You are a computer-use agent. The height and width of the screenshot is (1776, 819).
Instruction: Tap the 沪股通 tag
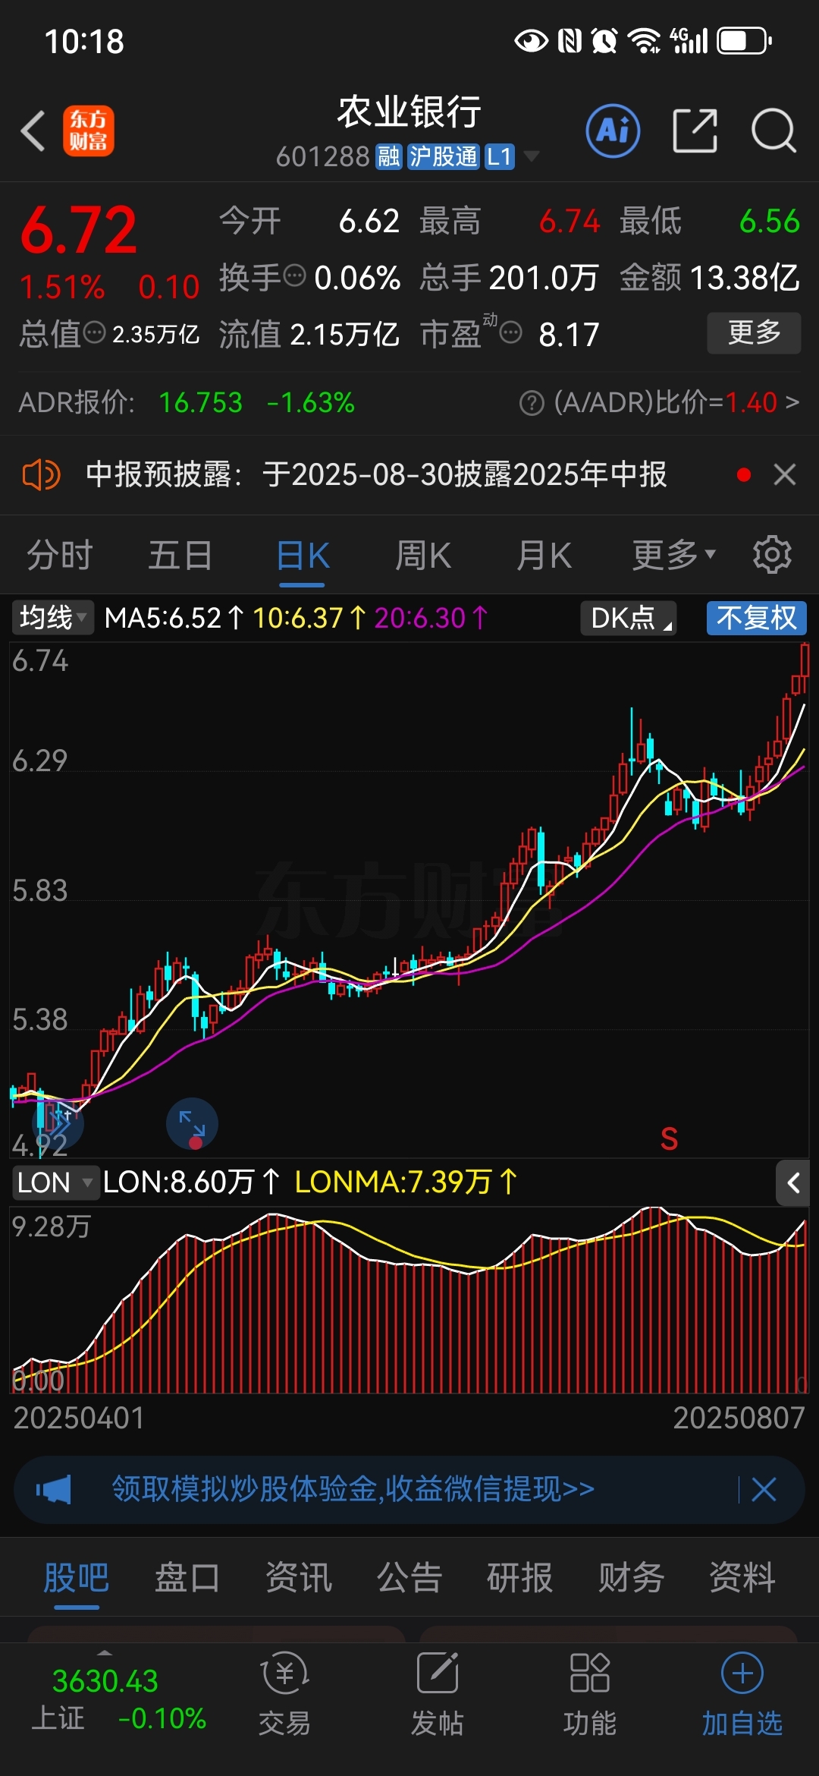(444, 156)
